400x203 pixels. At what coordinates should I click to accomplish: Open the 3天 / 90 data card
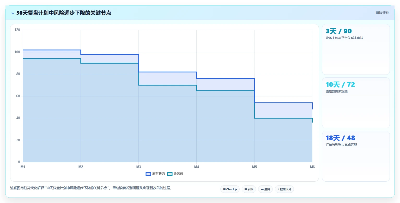tap(356, 50)
